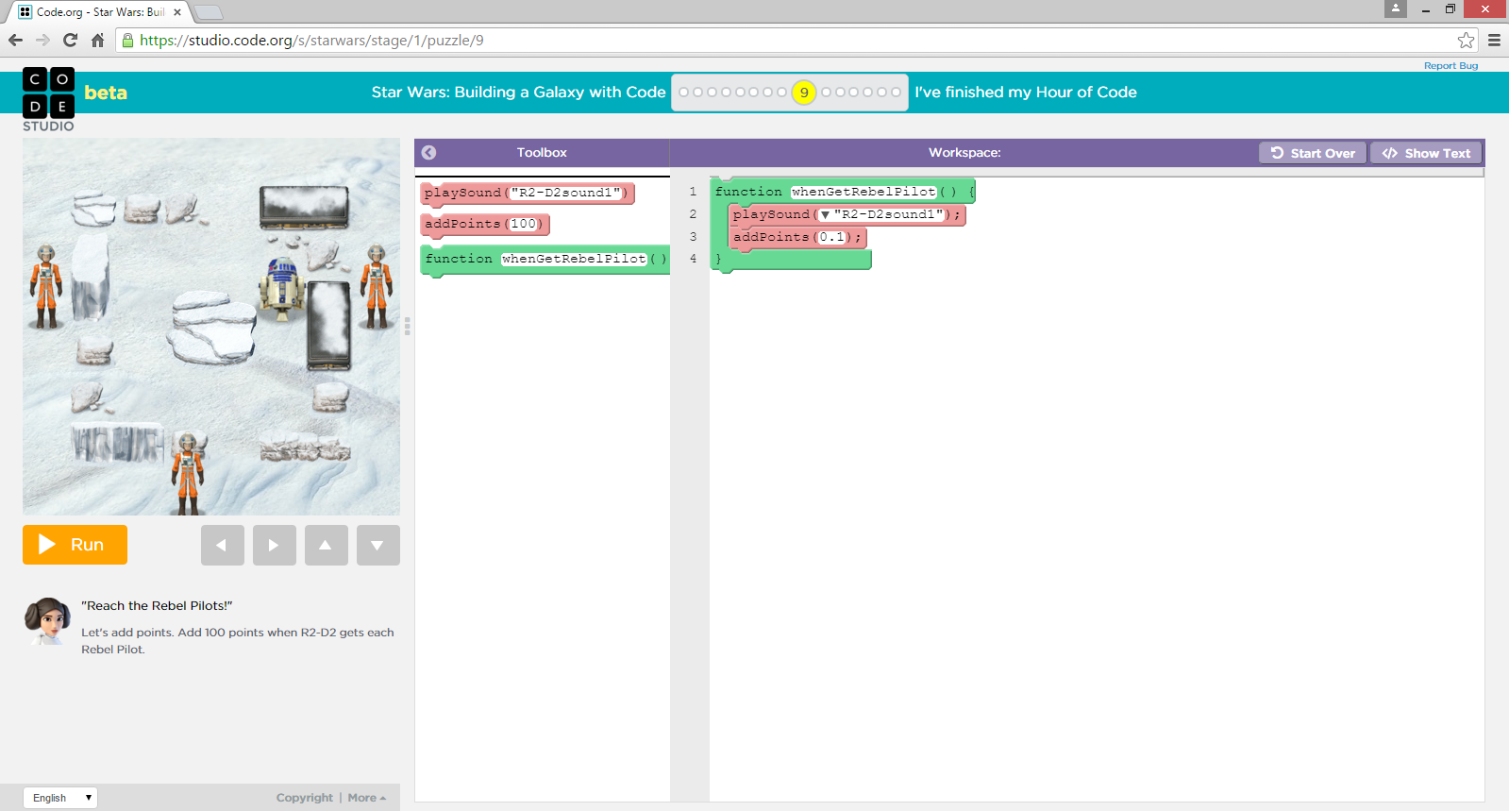Screen dimensions: 1509x811
Task: Expand the More footer menu
Action: [x=366, y=798]
